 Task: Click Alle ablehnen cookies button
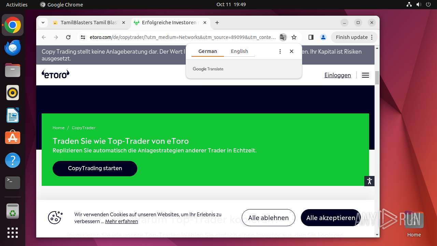[x=268, y=218]
